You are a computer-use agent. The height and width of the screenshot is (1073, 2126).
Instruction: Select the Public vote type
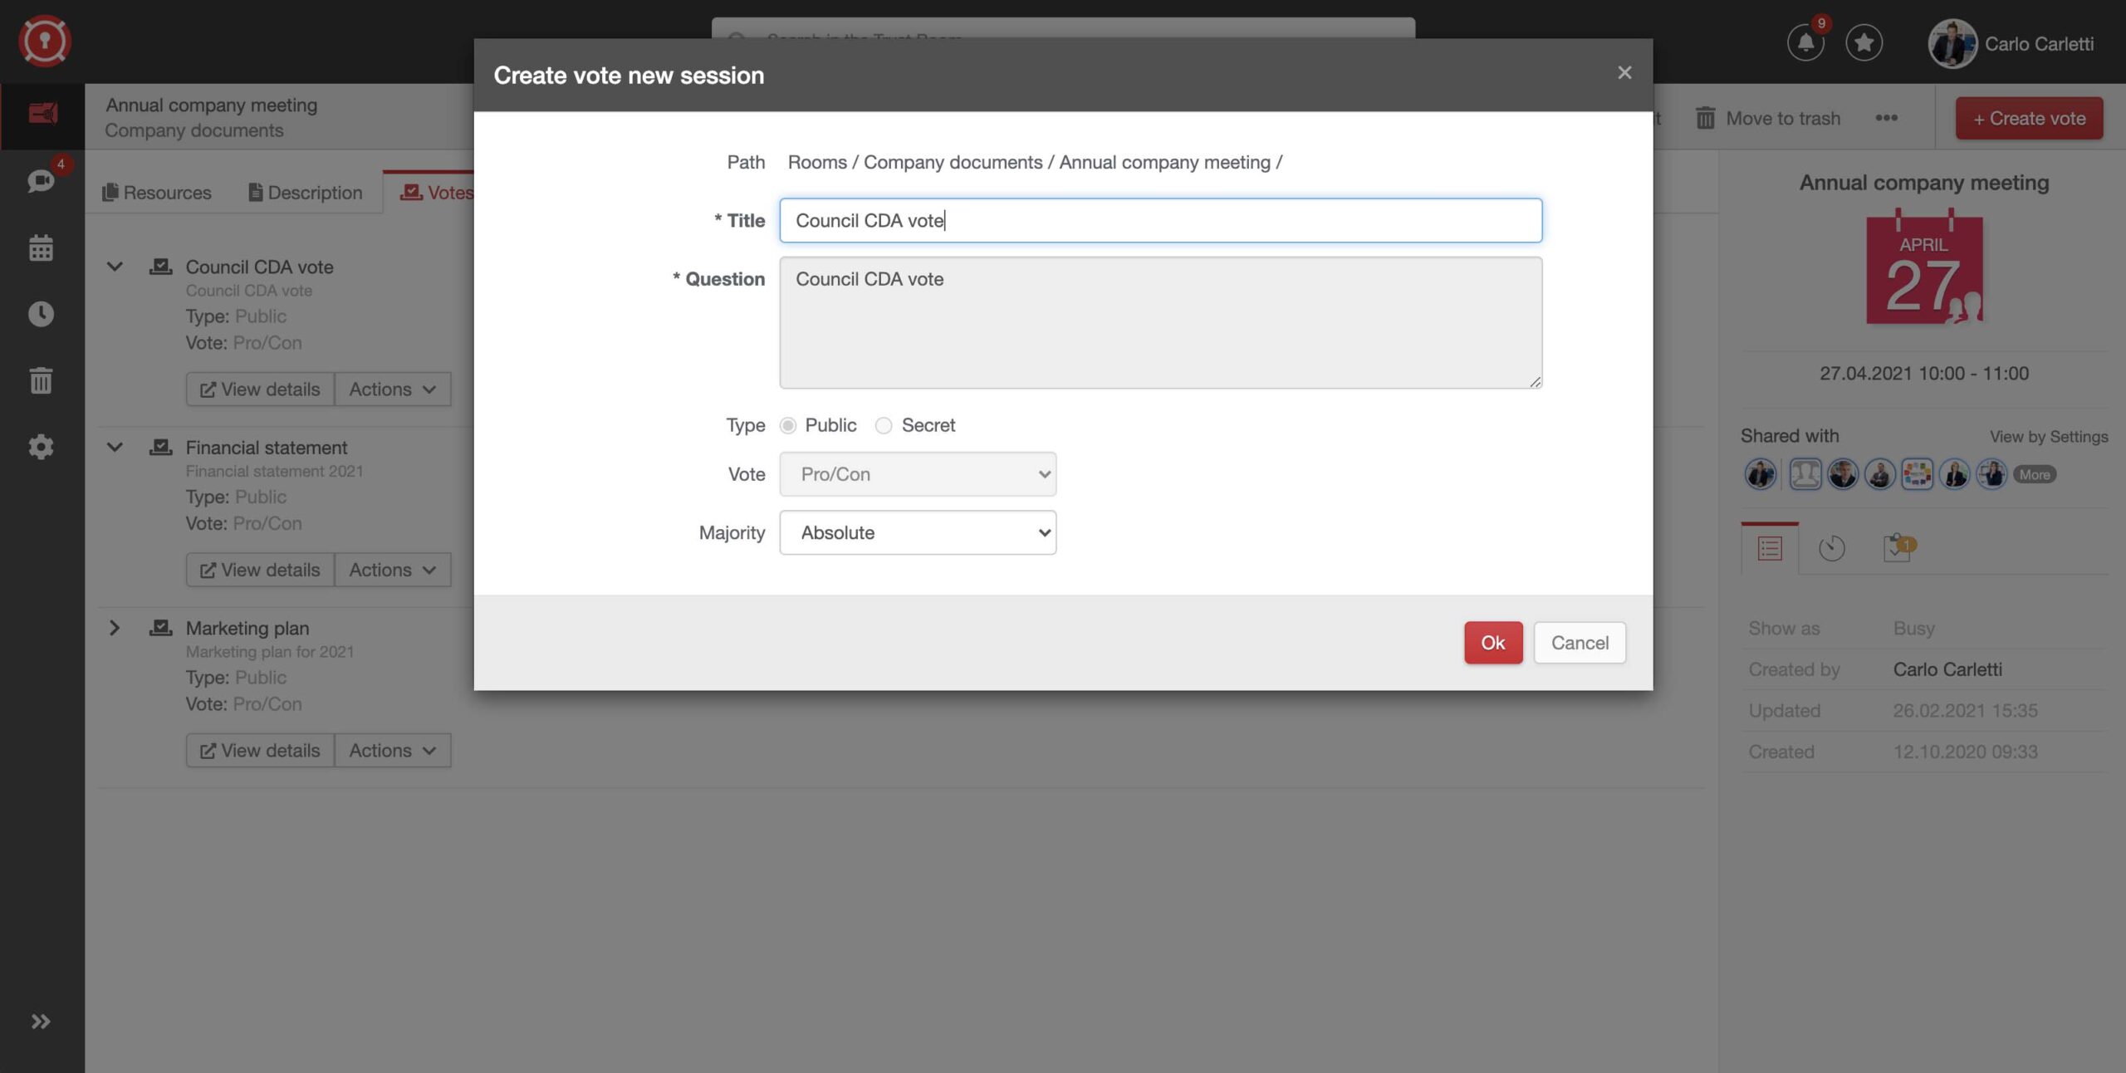tap(787, 425)
